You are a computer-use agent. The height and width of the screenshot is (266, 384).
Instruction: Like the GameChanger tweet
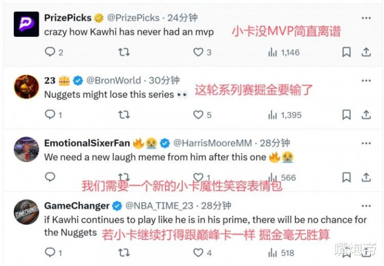point(198,253)
